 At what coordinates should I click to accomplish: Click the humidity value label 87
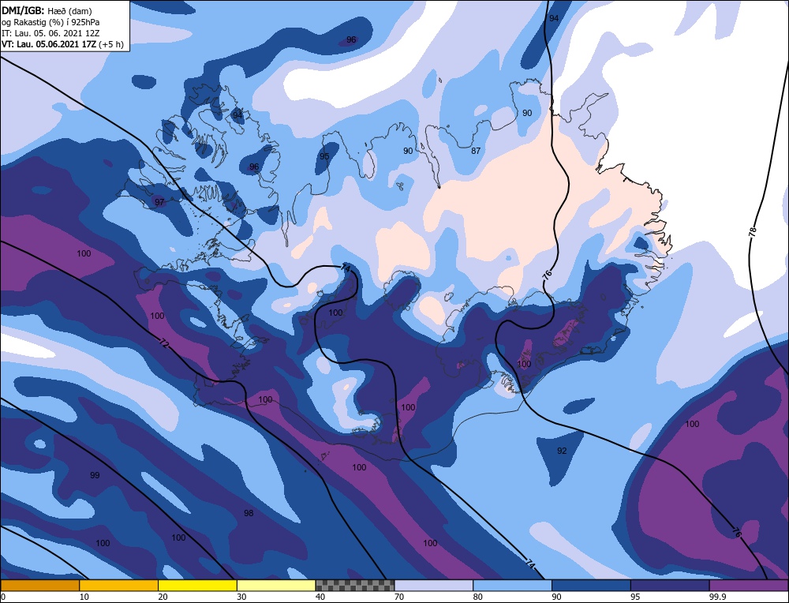pos(476,151)
